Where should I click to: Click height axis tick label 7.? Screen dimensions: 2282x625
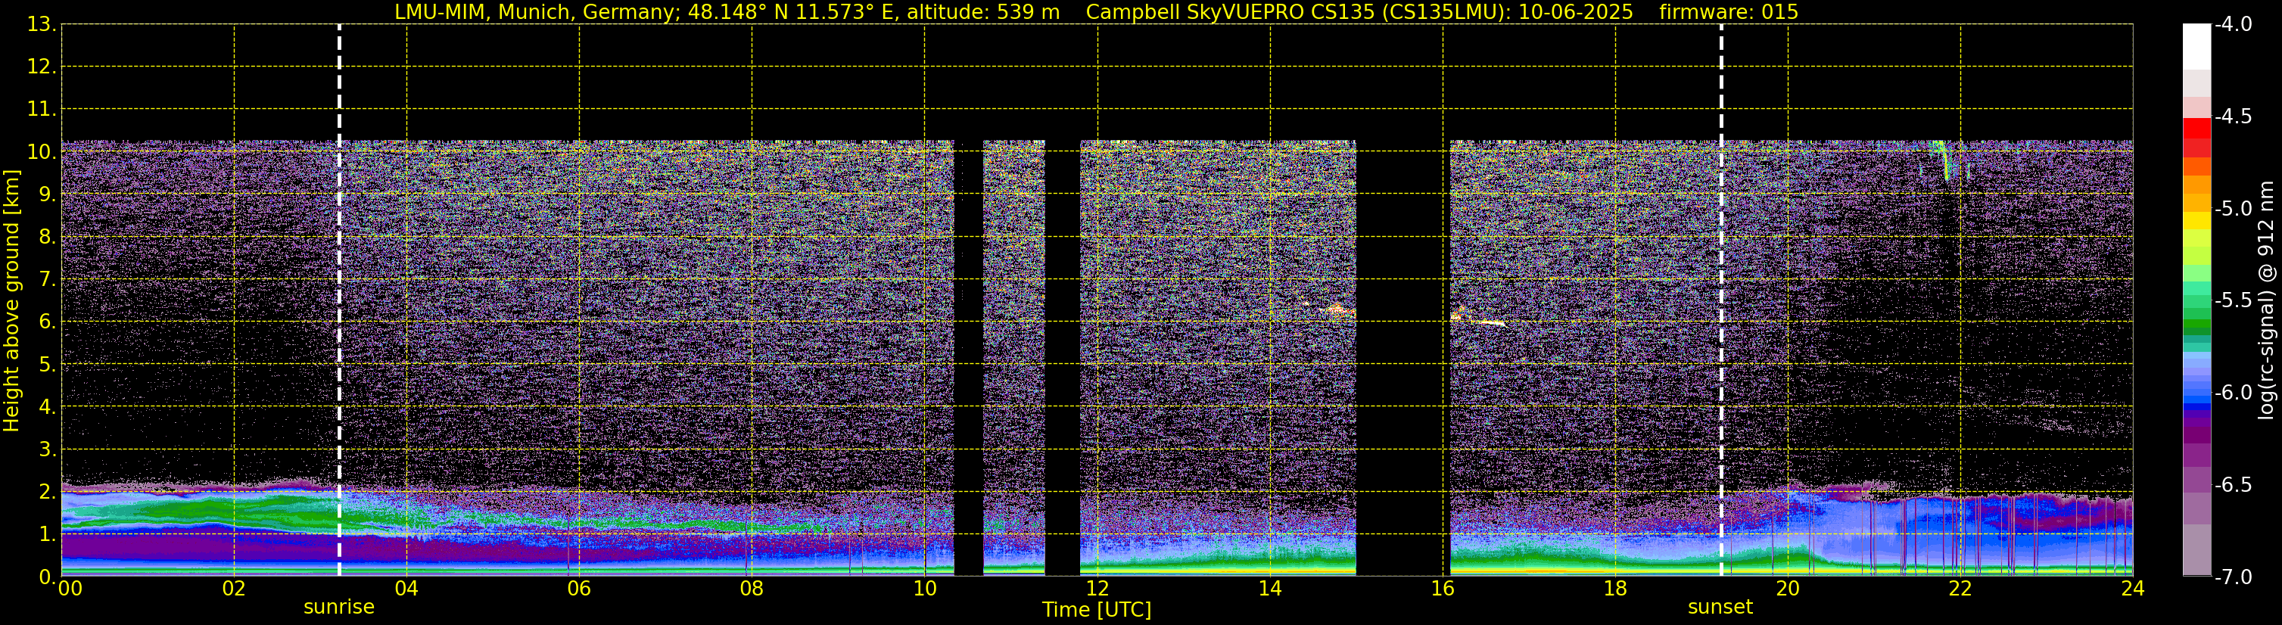pos(46,280)
